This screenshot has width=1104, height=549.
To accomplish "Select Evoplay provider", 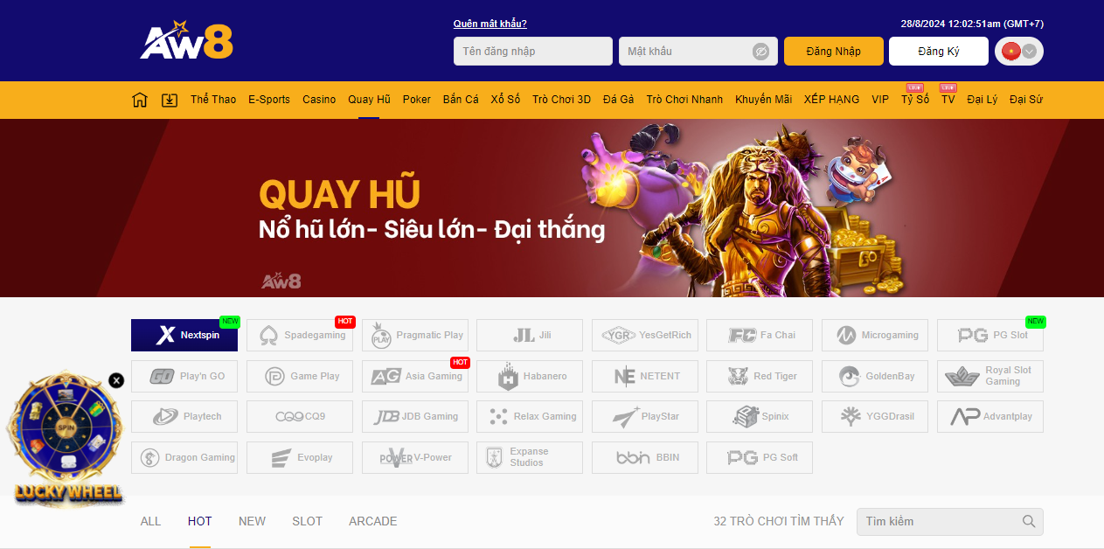I will tap(300, 457).
